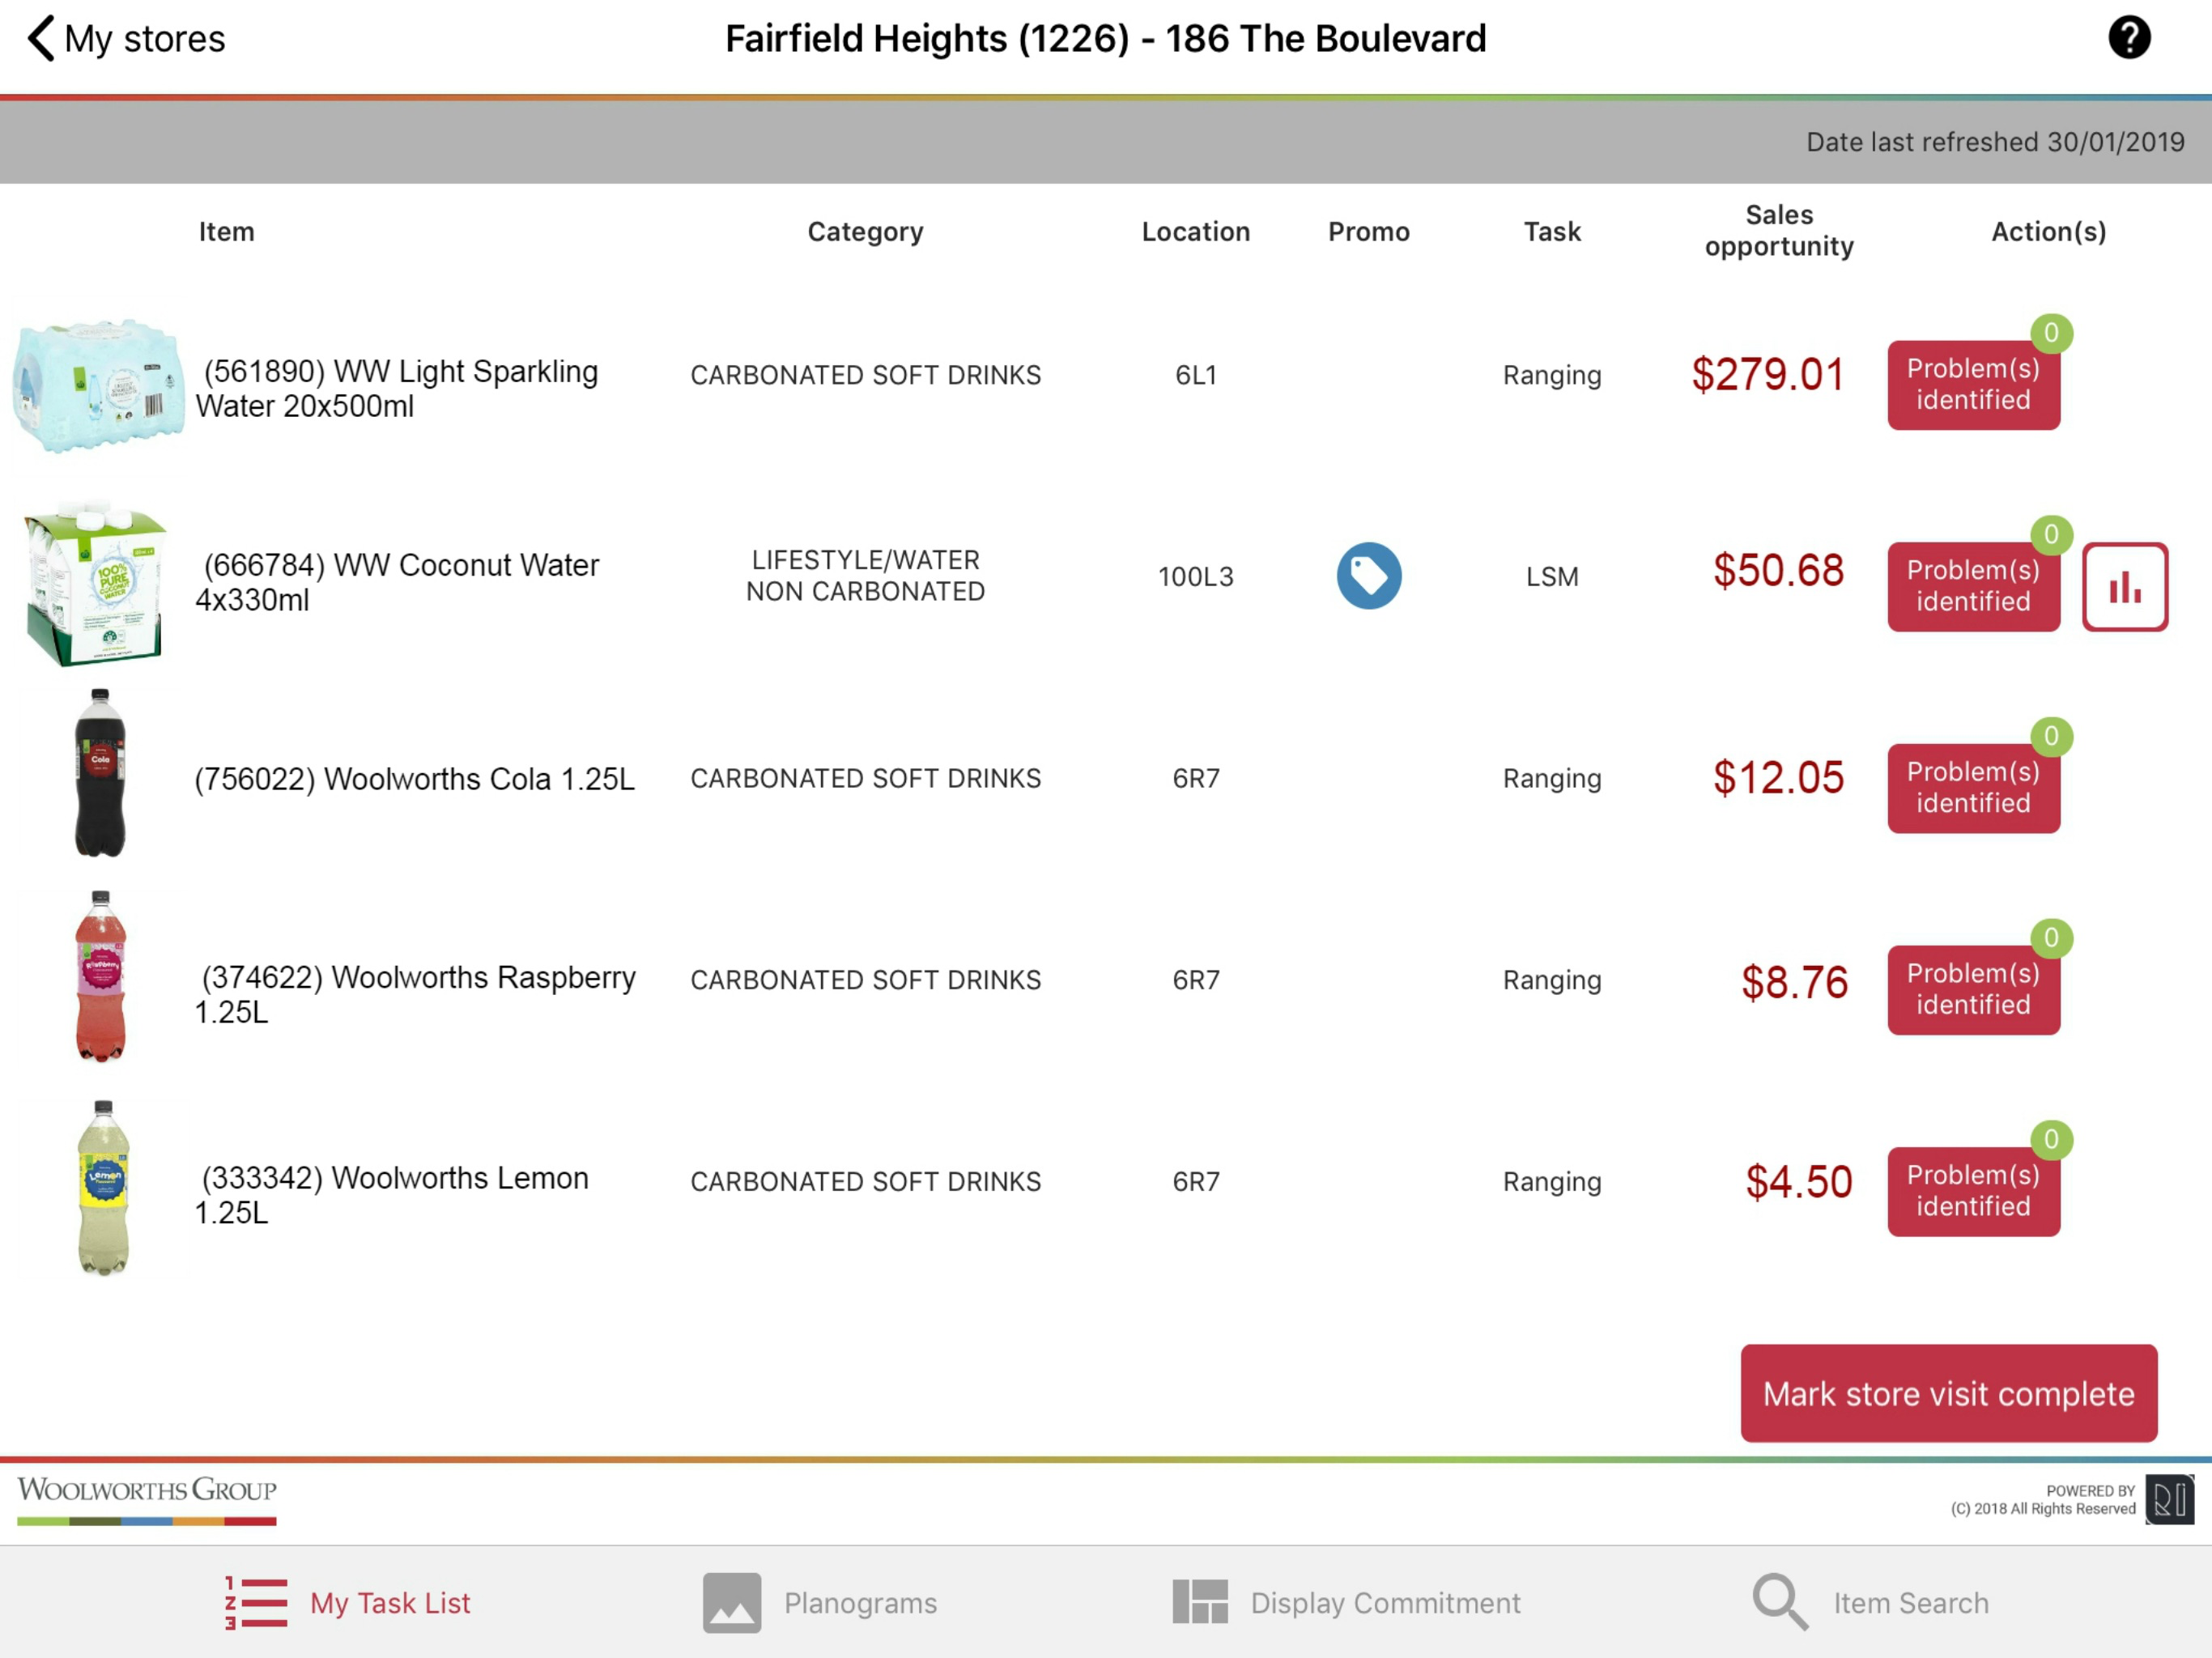2212x1658 pixels.
Task: Click the Item Search magnifier icon
Action: click(1779, 1602)
